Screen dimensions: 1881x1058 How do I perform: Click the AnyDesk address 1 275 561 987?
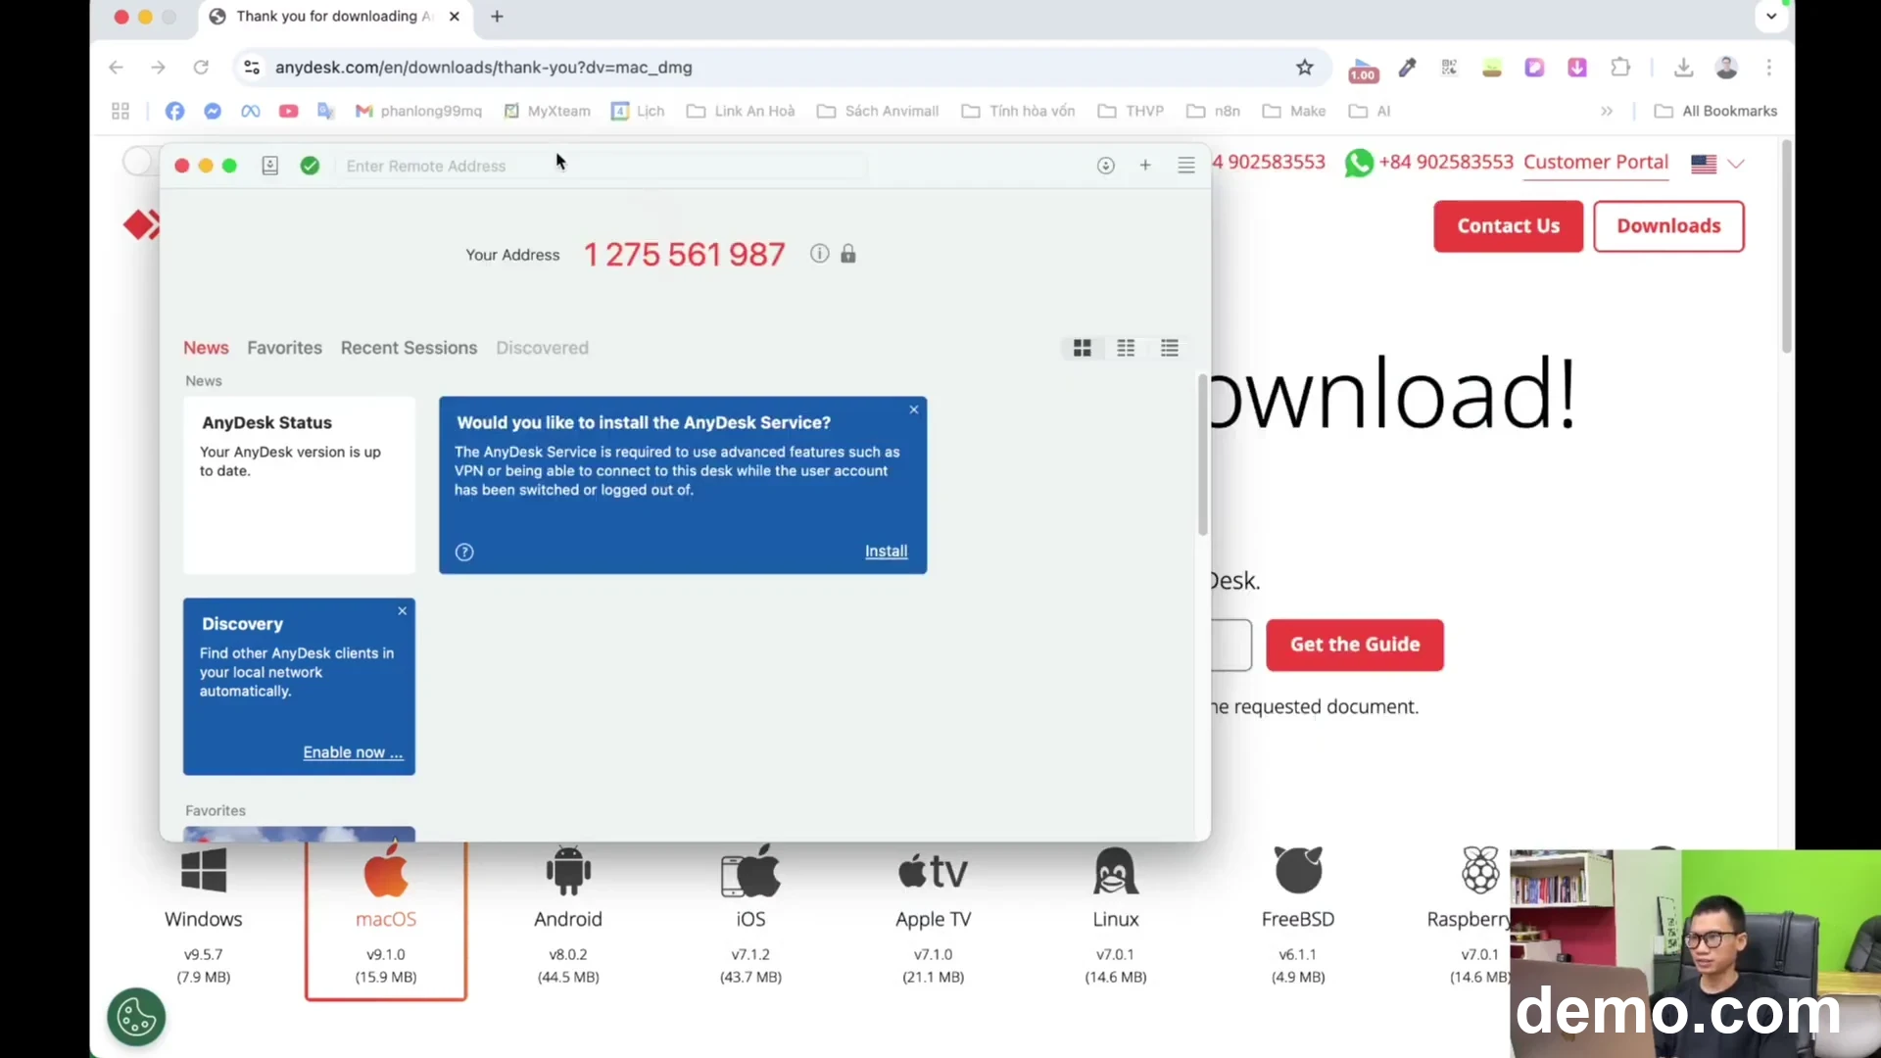point(685,255)
